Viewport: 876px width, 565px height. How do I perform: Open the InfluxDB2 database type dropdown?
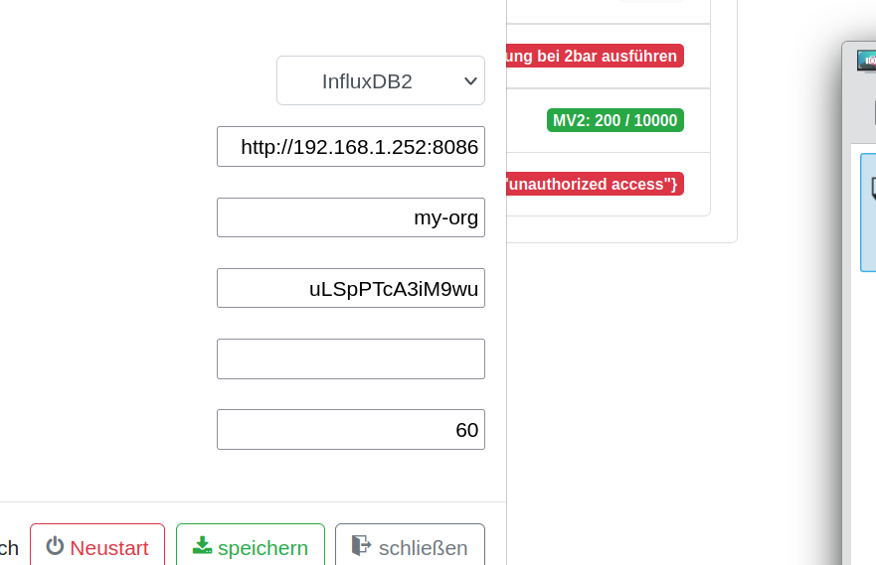(367, 81)
